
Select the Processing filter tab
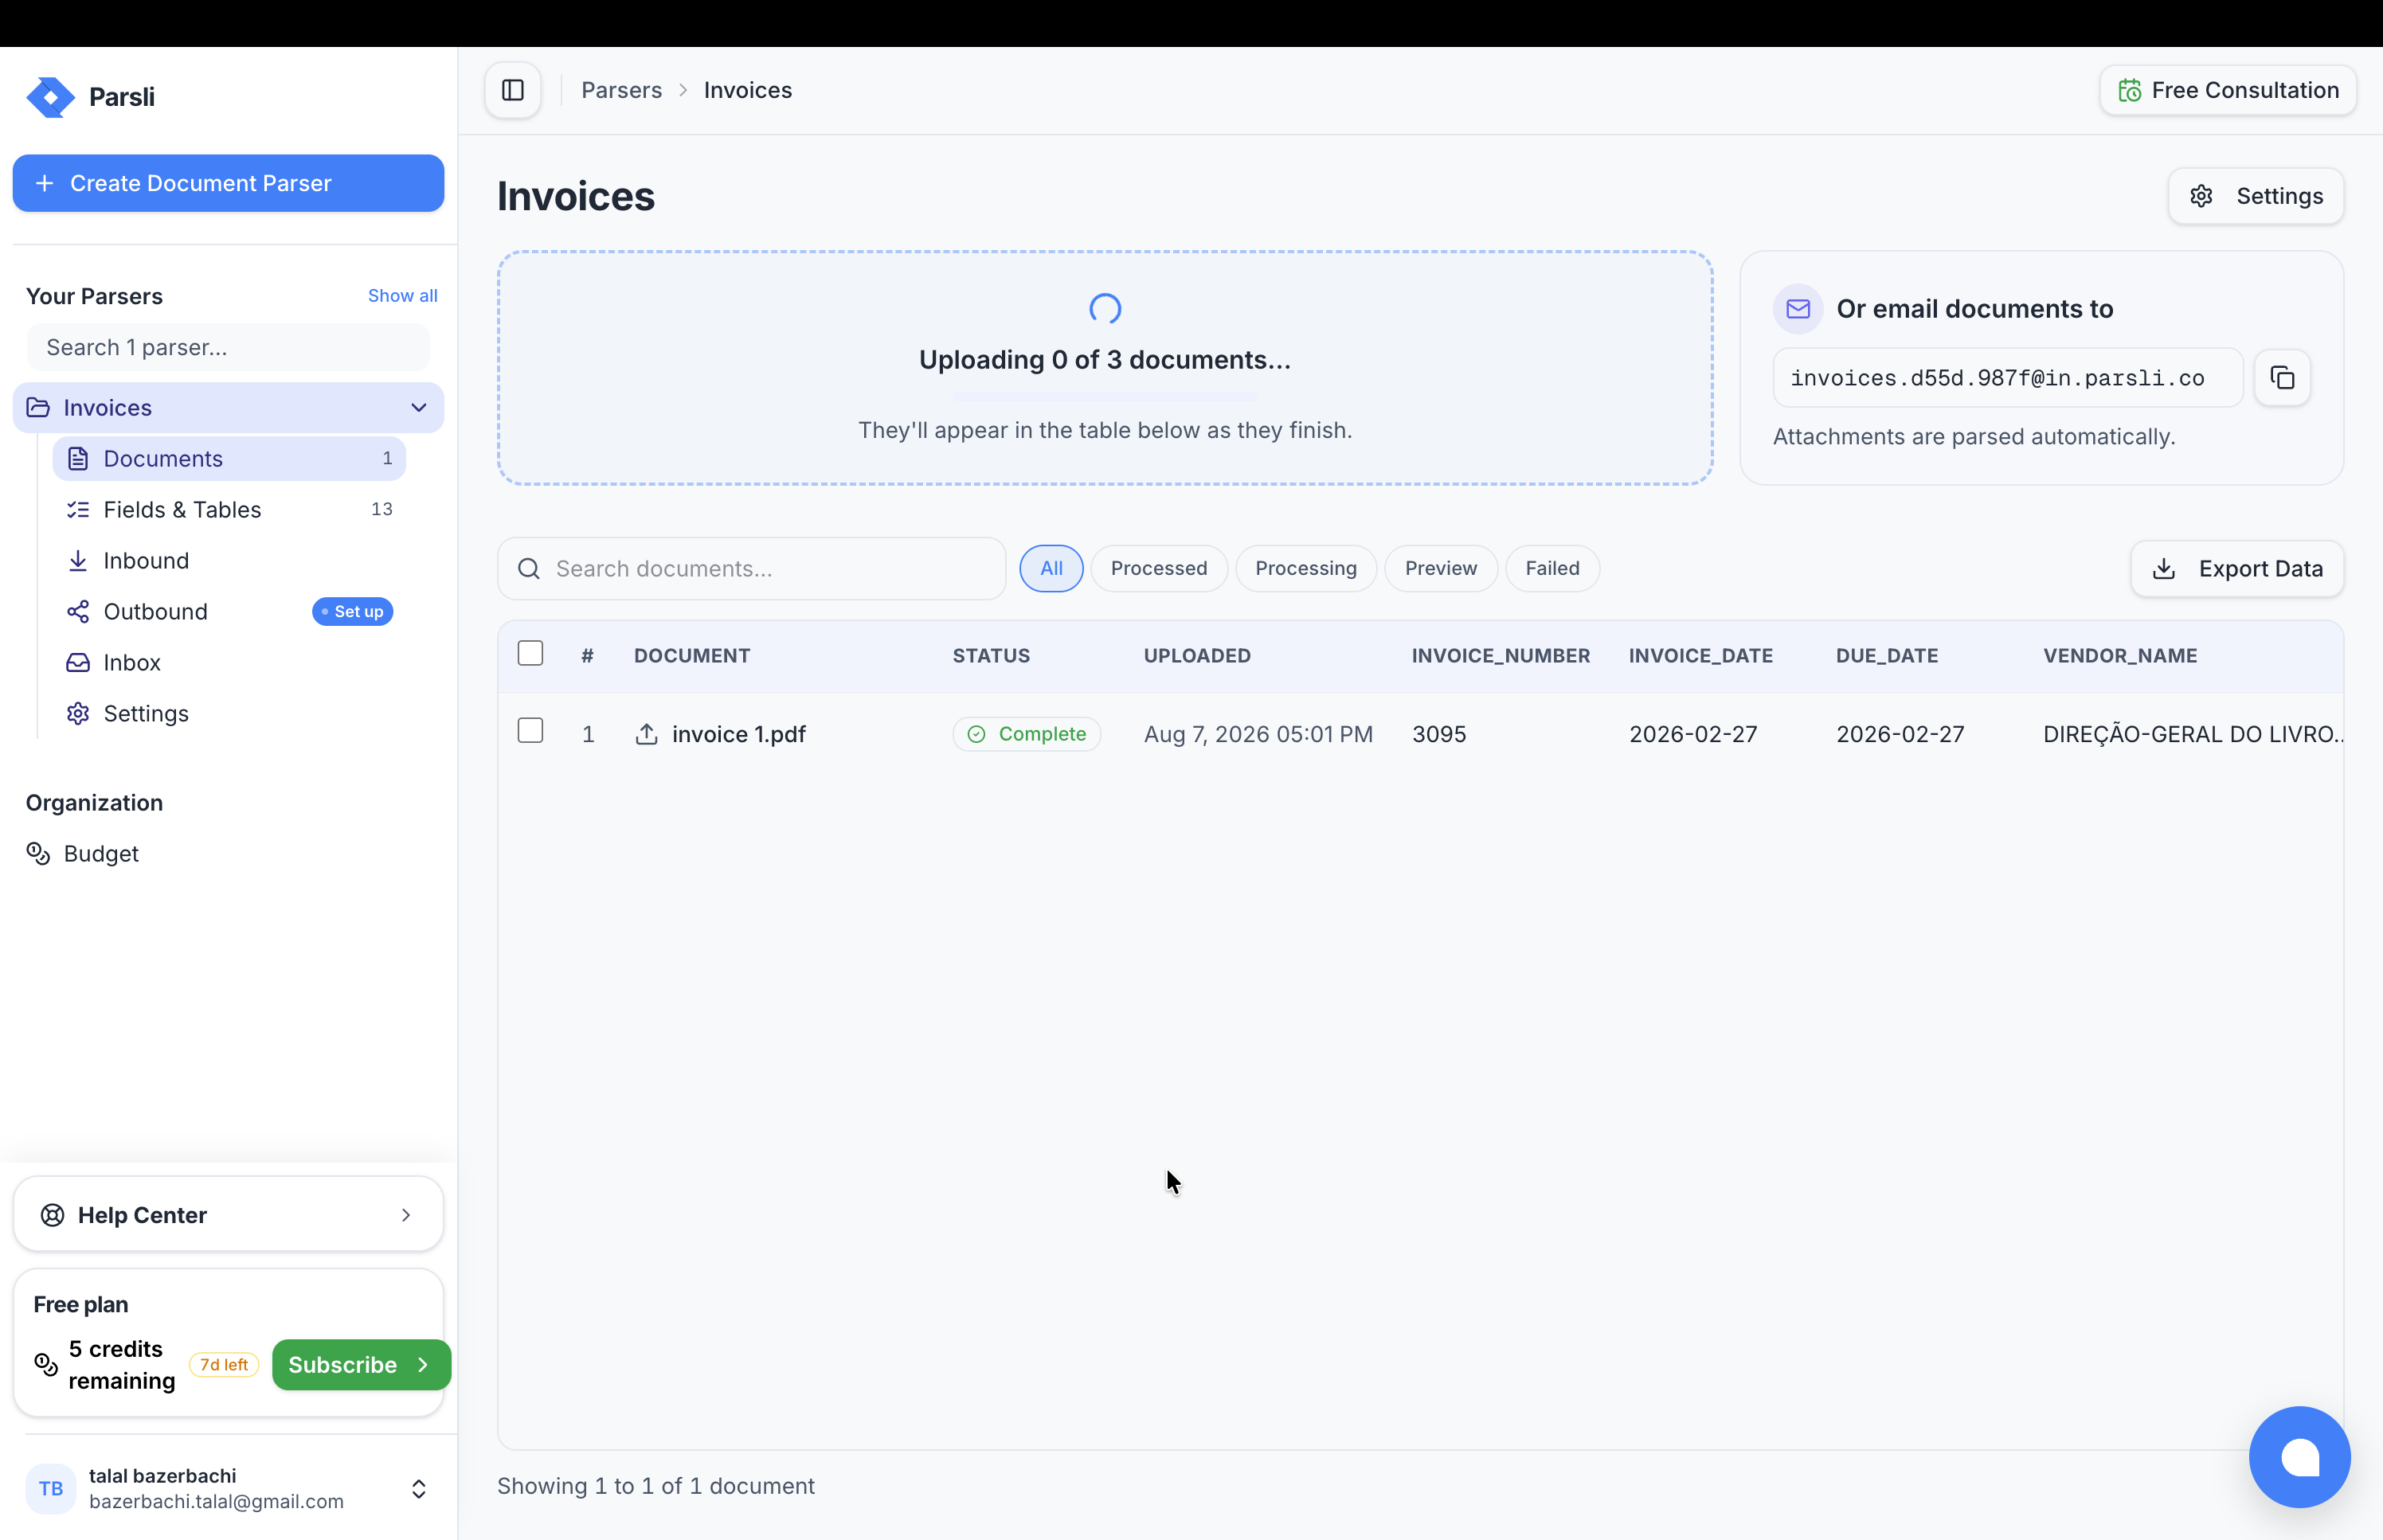tap(1305, 568)
